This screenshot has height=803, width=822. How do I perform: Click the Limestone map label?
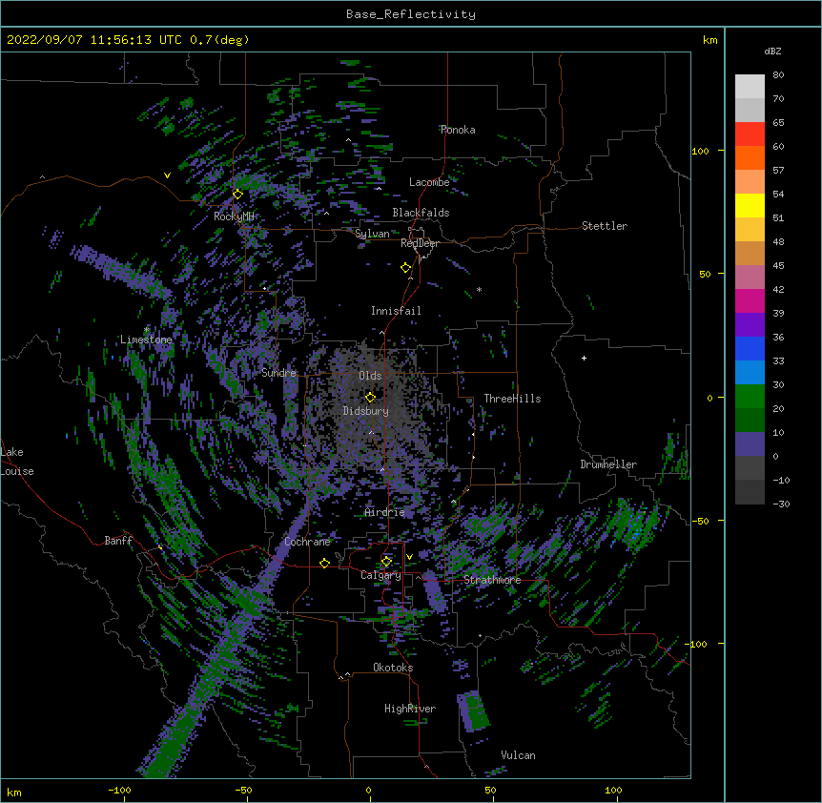146,340
